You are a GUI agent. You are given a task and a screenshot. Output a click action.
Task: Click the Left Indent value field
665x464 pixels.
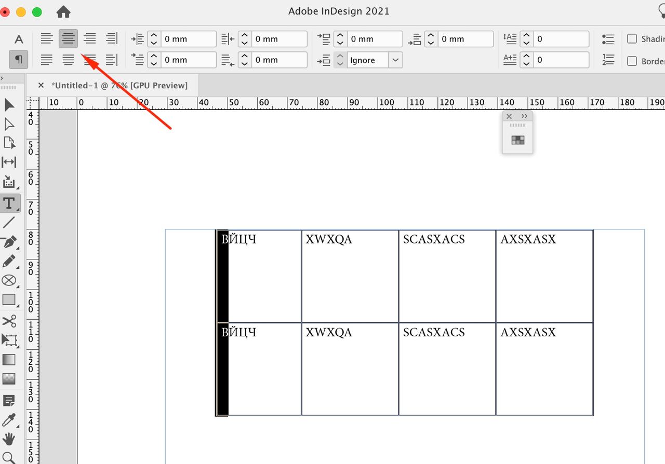click(188, 39)
